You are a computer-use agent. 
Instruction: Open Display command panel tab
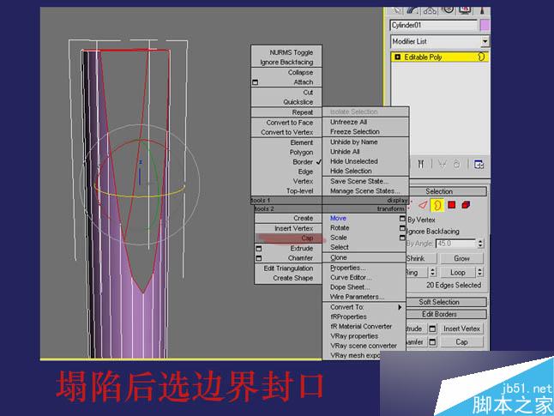click(x=466, y=10)
